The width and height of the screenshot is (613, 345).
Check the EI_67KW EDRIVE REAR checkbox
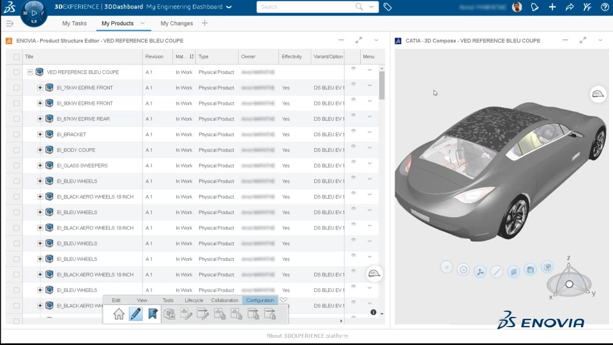click(17, 119)
